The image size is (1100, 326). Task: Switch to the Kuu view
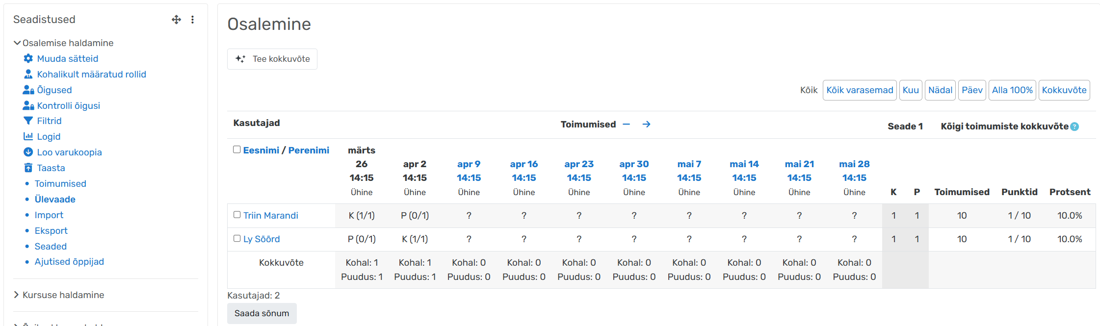pyautogui.click(x=911, y=90)
